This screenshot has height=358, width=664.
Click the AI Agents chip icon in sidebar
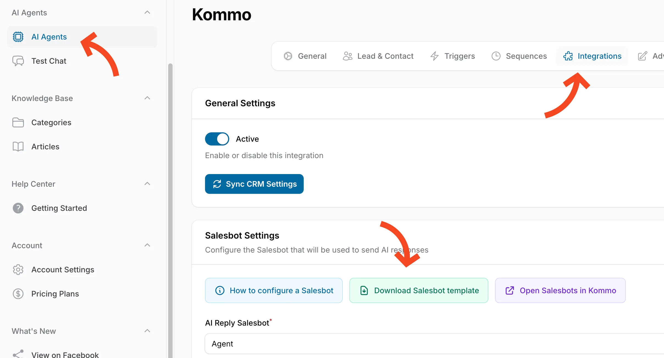coord(18,37)
